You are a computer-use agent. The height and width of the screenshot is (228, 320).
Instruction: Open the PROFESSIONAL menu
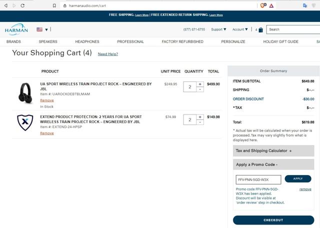pyautogui.click(x=130, y=41)
